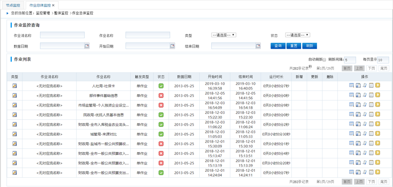Close the 作业总体监控 tab
Image resolution: width=393 pixels, height=187 pixels.
coord(53,5)
